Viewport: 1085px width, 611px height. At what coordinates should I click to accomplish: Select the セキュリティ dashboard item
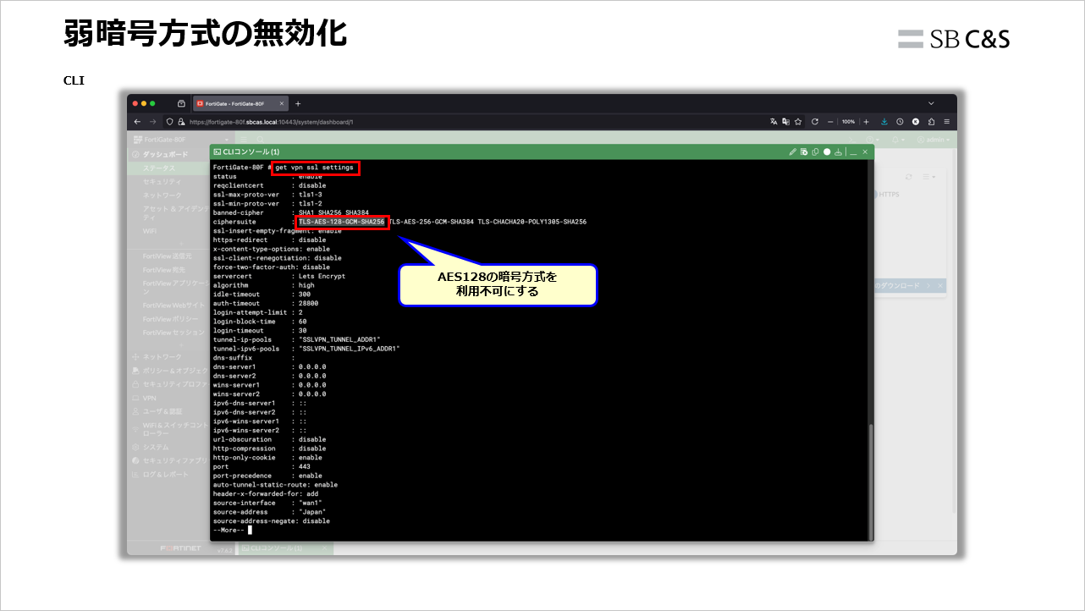point(168,182)
